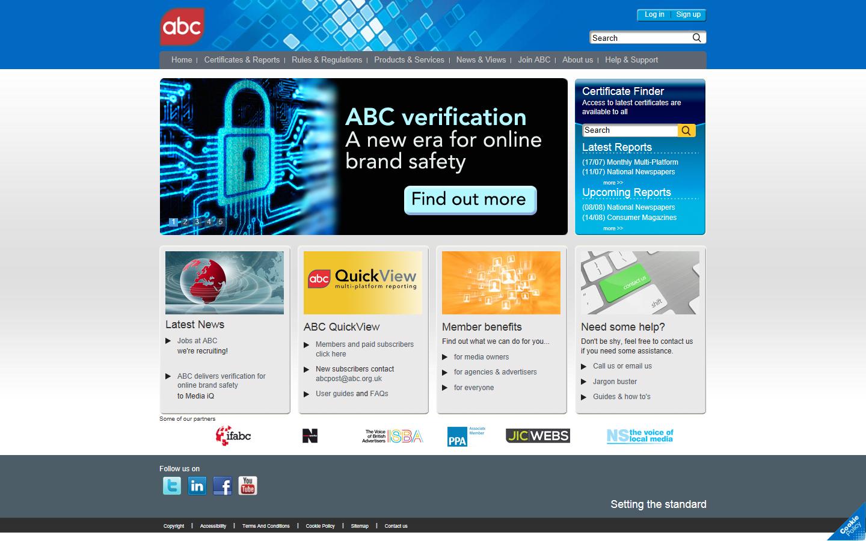Open the Facebook social icon
This screenshot has height=541, width=866.
(223, 486)
